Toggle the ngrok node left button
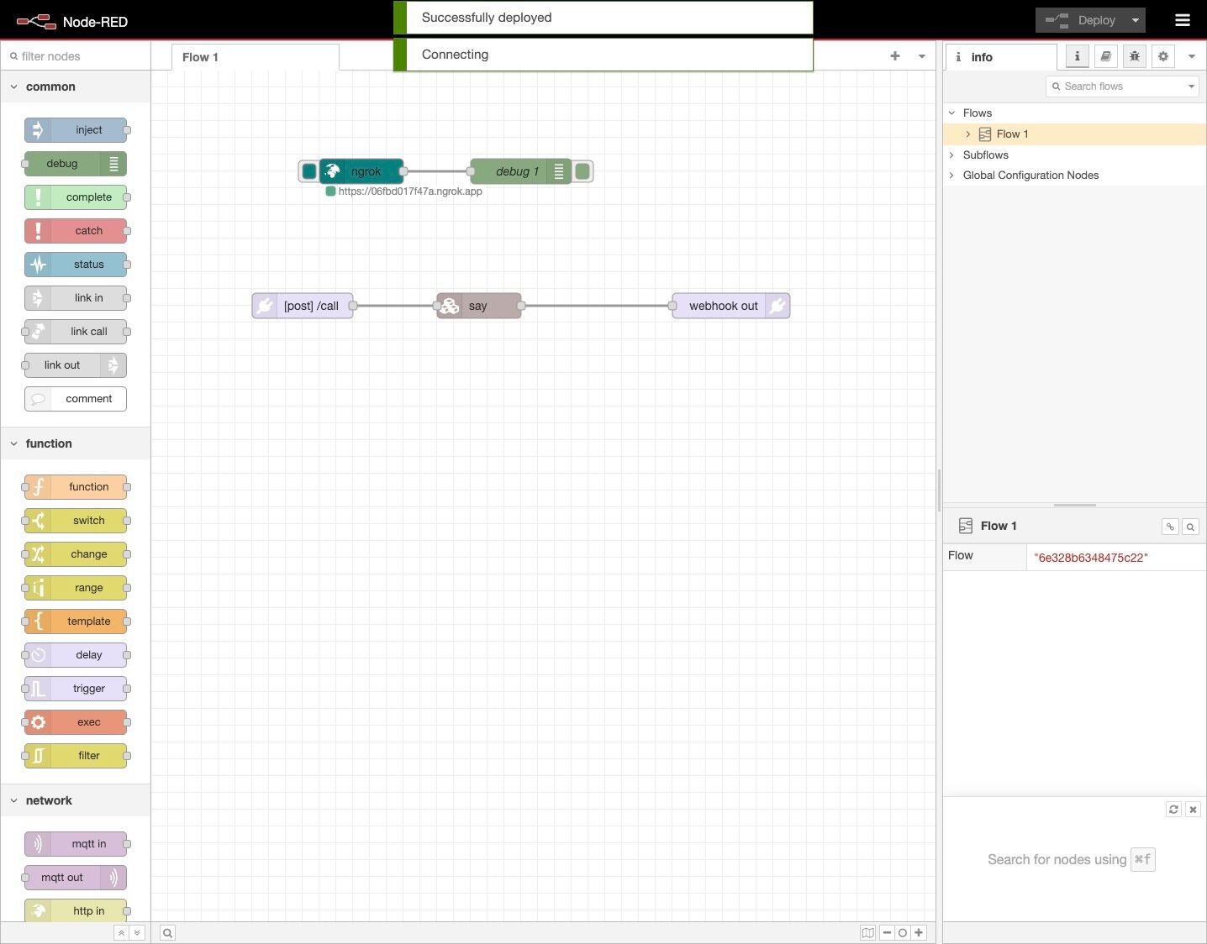 tap(308, 171)
